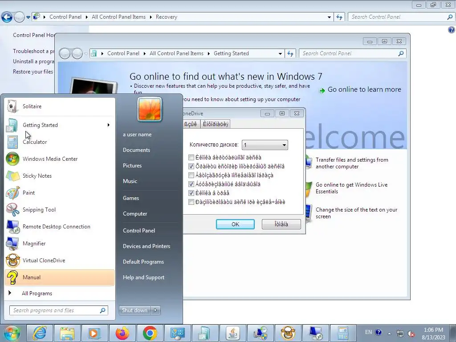This screenshot has width=456, height=342.
Task: Open shutdown options arrow
Action: tap(155, 310)
